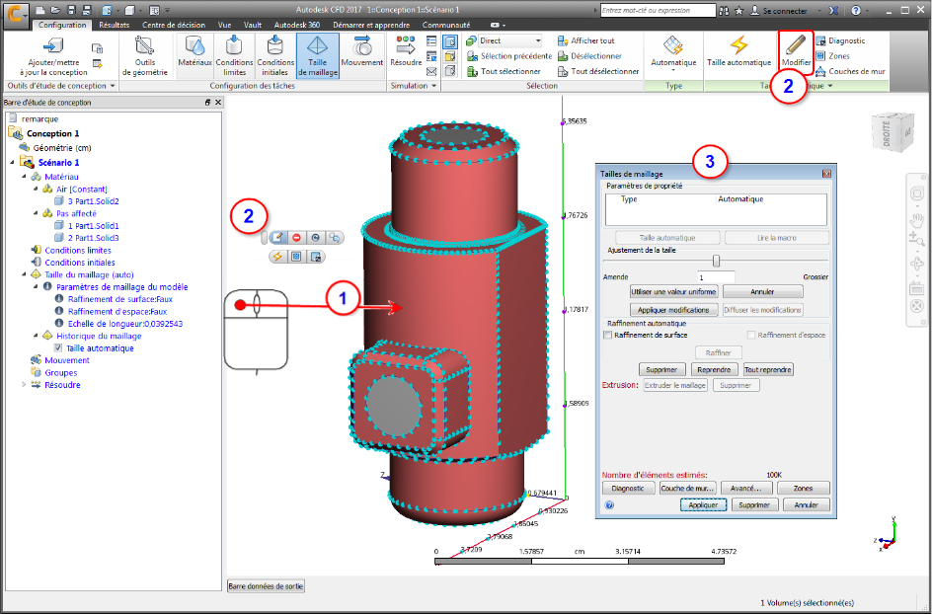Viewport: 932px width, 614px height.
Task: Switch to the Résultats tab
Action: 115,25
